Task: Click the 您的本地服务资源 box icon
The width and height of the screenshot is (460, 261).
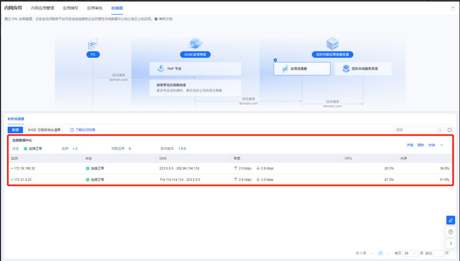Action: (x=345, y=69)
